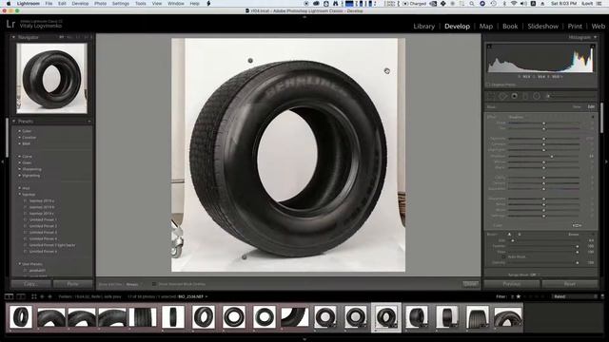The width and height of the screenshot is (609, 342).
Task: Open the Apple menu
Action: click(x=9, y=4)
